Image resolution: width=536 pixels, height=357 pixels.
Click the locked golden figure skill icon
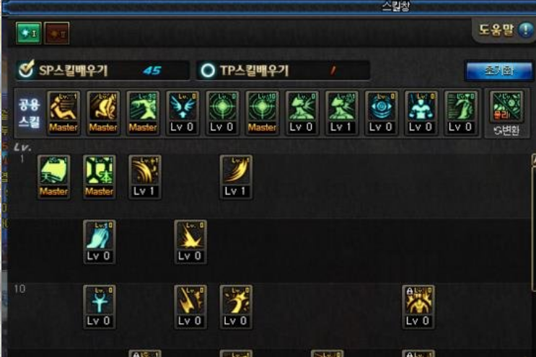coord(418,307)
